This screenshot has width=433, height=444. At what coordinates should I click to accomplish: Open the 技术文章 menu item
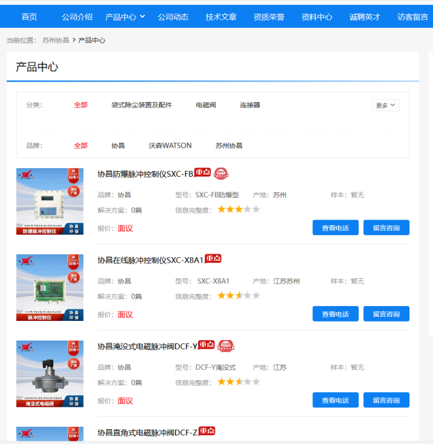[221, 17]
